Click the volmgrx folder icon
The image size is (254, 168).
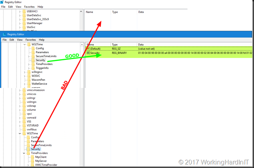(24, 102)
